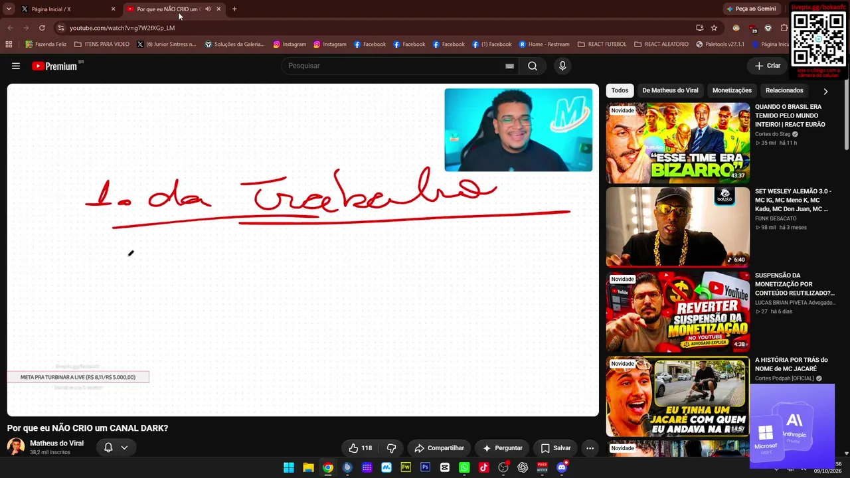The height and width of the screenshot is (478, 850).
Task: Open Adobe Fireworks from the taskbar
Action: 406,467
